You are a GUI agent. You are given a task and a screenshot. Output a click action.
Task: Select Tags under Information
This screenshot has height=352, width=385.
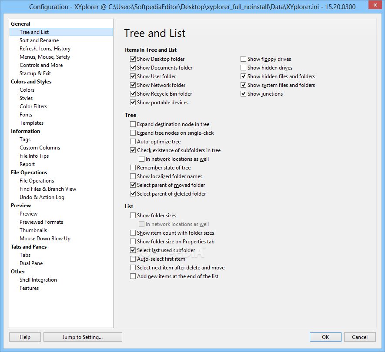click(25, 139)
